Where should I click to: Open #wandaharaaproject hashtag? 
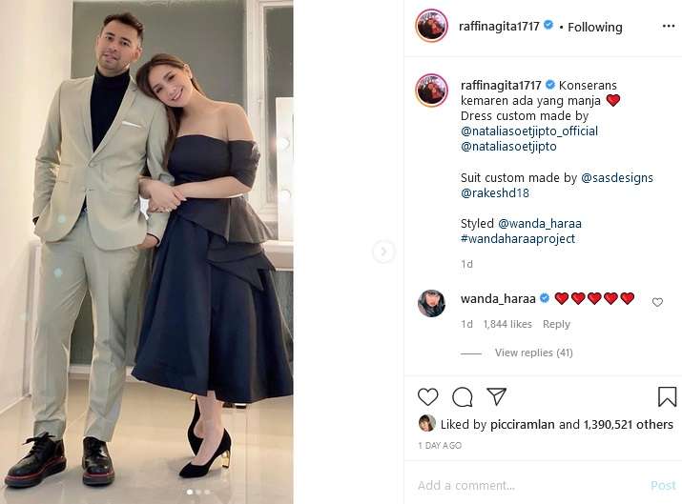[x=518, y=238]
